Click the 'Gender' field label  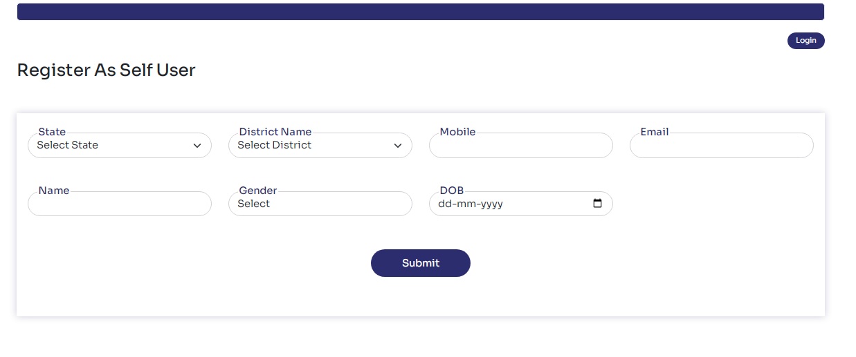[x=257, y=191]
